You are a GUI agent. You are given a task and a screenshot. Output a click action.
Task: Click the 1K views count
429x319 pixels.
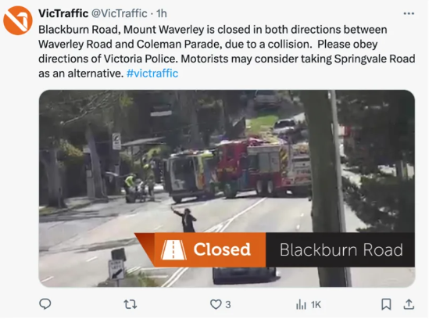pos(316,304)
